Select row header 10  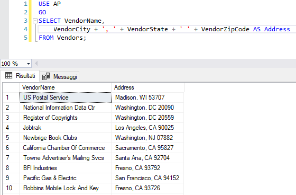click(11, 188)
